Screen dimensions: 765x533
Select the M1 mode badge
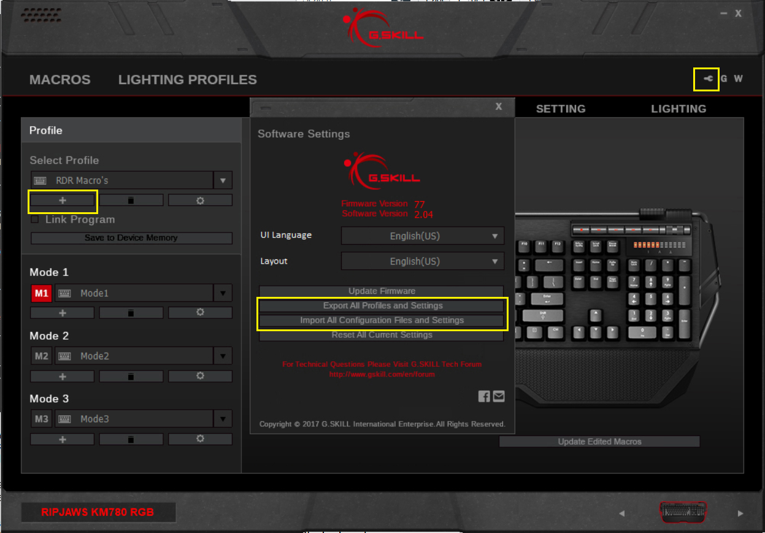(x=42, y=293)
